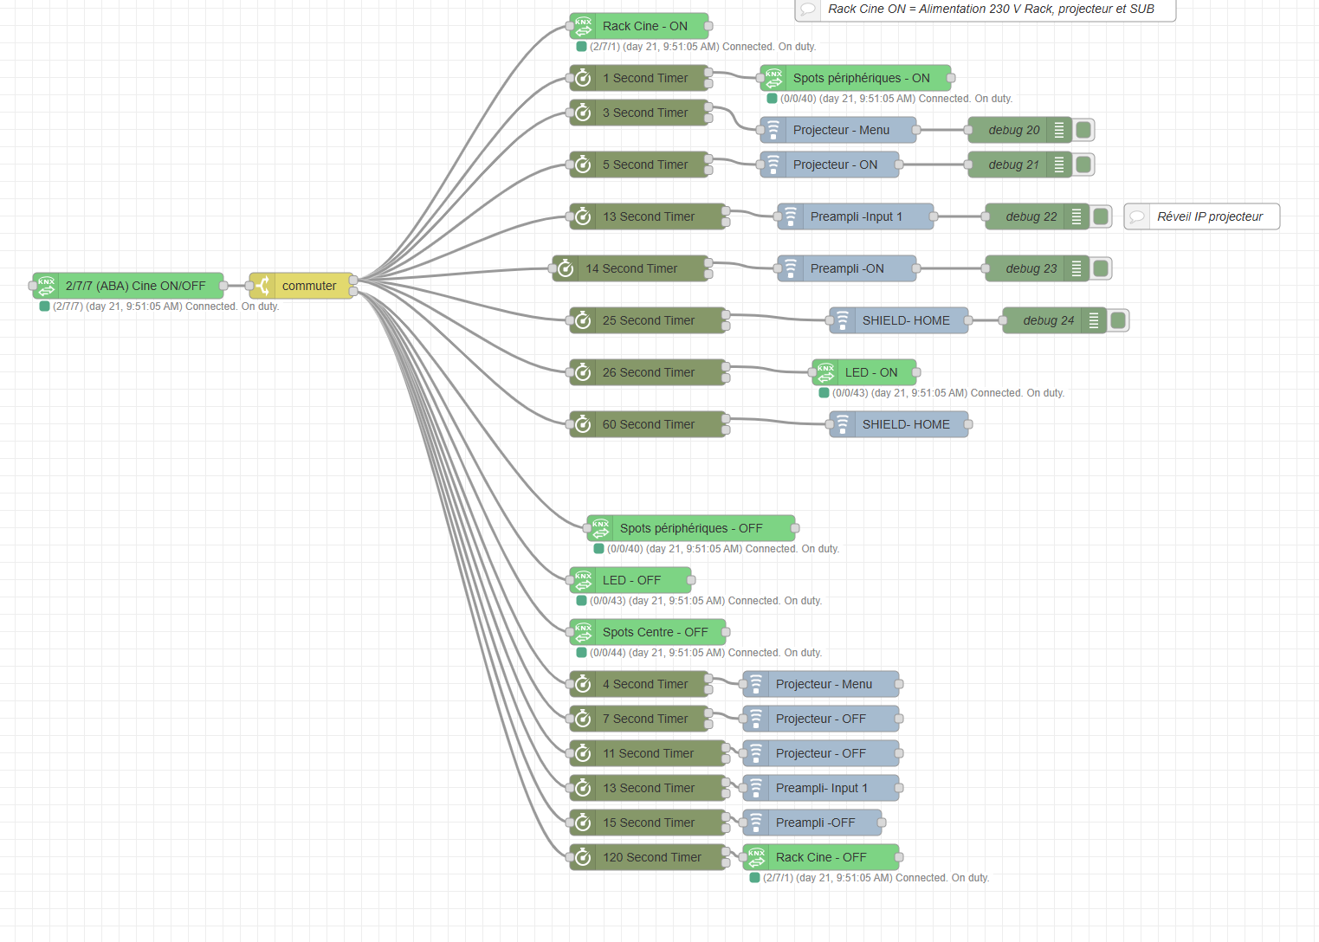Image resolution: width=1319 pixels, height=942 pixels.
Task: Select the stopwatch icon on 7 Second Timer
Action: click(x=583, y=719)
